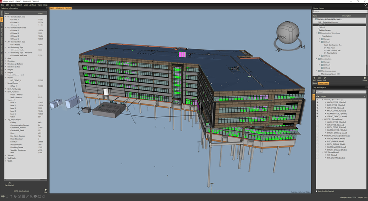This screenshot has height=201, width=368.
Task: Click the Filter funnel icon
Action: 45,191
